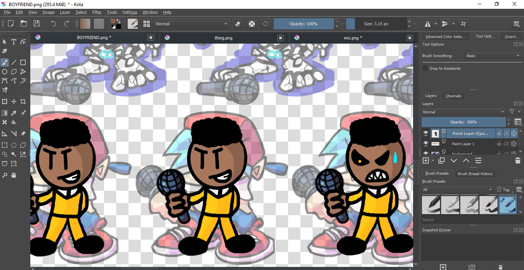Close the mic.png tab
Image resolution: width=524 pixels, height=270 pixels.
(x=410, y=38)
